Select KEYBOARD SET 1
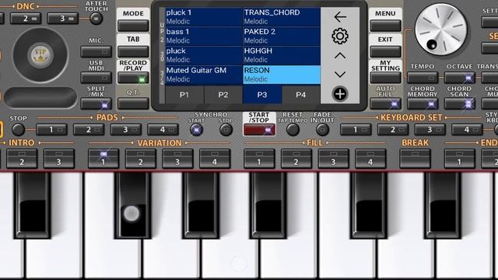 [x=356, y=130]
